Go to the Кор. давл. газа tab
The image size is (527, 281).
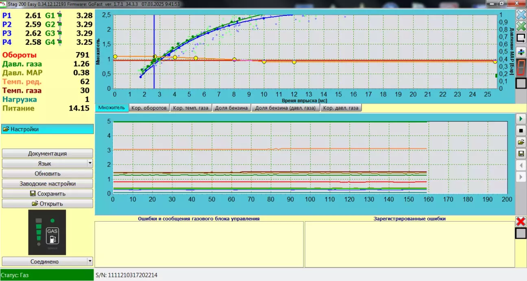click(341, 108)
